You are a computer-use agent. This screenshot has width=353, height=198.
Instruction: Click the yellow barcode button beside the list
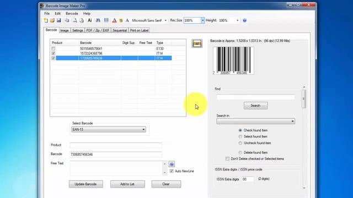(x=197, y=43)
